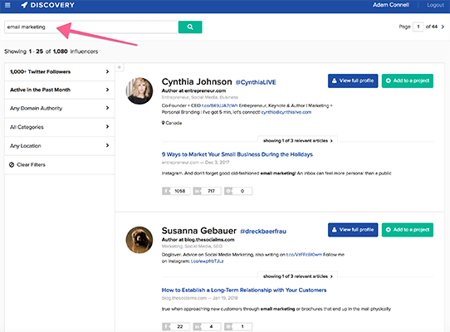This screenshot has height=332, width=450.
Task: Click Susanna Gebauer name heading
Action: tap(199, 231)
